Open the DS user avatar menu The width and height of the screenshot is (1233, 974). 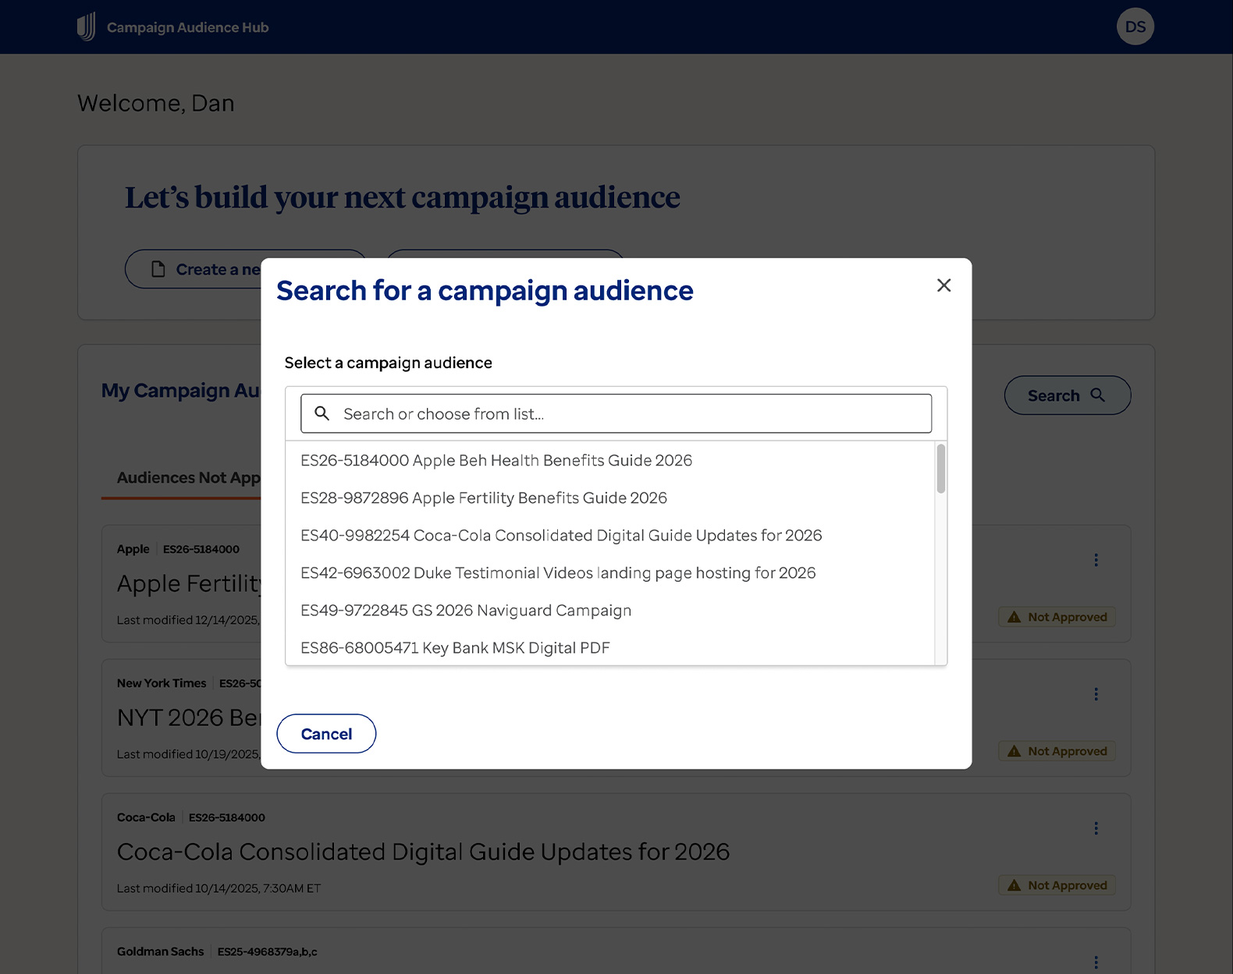[x=1135, y=27]
